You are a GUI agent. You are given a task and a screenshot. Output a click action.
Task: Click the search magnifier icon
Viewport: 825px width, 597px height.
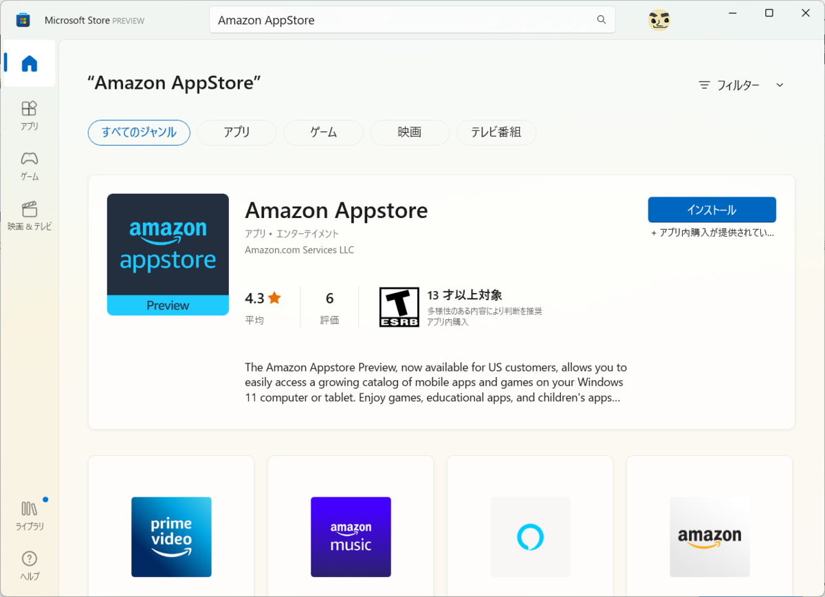(x=602, y=20)
